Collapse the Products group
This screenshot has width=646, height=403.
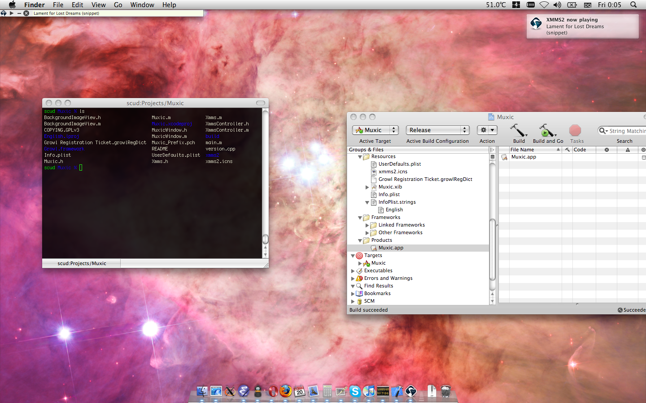(360, 240)
